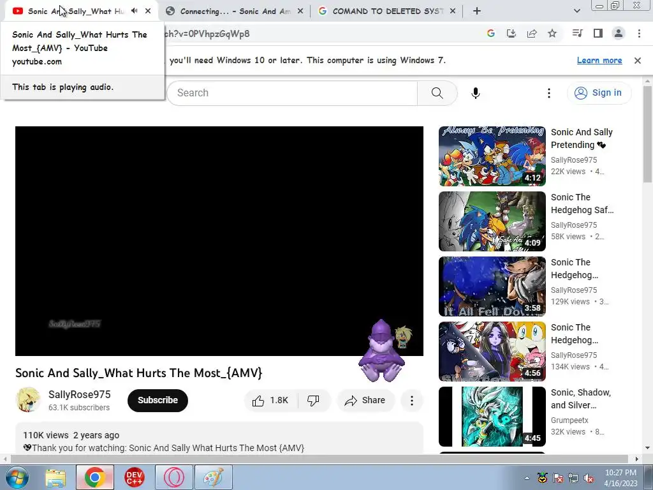
Task: Open more actions menu beside Share
Action: tap(411, 401)
